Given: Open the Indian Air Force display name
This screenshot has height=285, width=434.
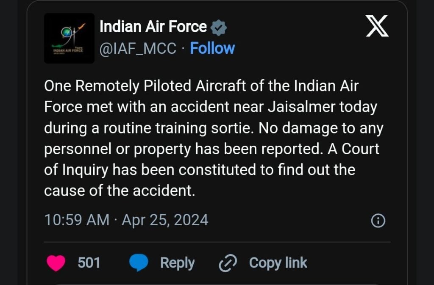Looking at the screenshot, I should (153, 28).
